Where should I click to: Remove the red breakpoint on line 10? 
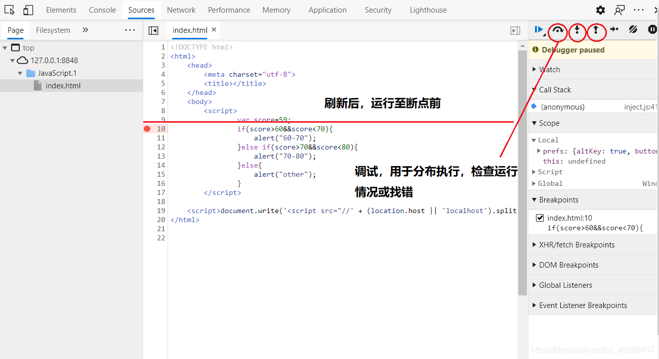coord(147,129)
